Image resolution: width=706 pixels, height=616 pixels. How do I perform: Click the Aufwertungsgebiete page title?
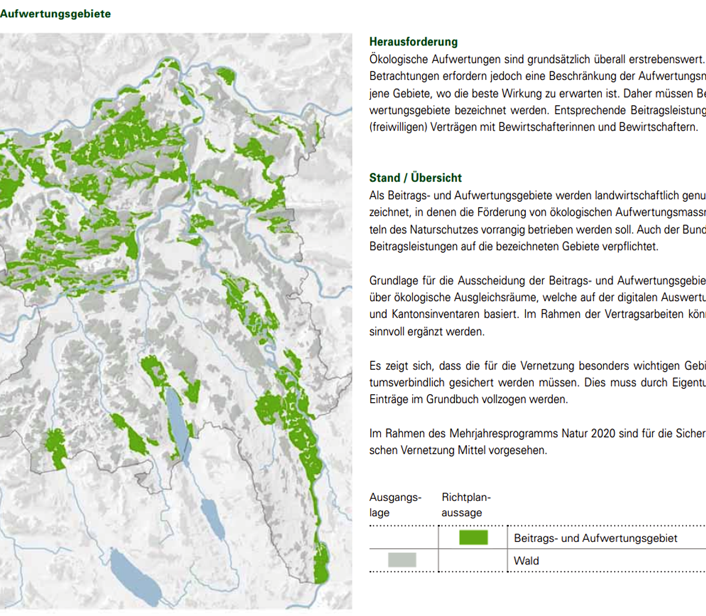coord(55,14)
